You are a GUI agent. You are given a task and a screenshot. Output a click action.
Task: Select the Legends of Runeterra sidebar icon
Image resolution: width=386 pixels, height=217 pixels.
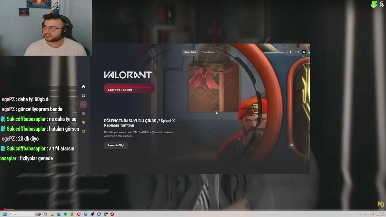point(84,131)
